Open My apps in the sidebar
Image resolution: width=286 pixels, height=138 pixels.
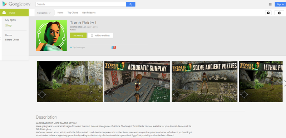click(10, 20)
